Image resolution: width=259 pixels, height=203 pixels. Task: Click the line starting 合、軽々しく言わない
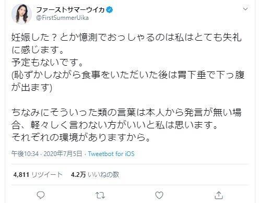tap(114, 125)
